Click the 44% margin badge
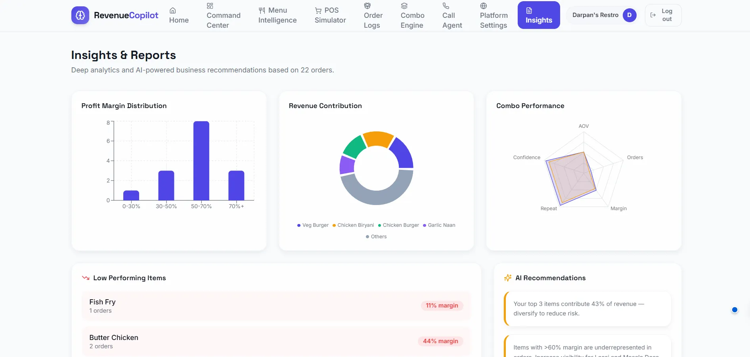Image resolution: width=750 pixels, height=357 pixels. (440, 341)
